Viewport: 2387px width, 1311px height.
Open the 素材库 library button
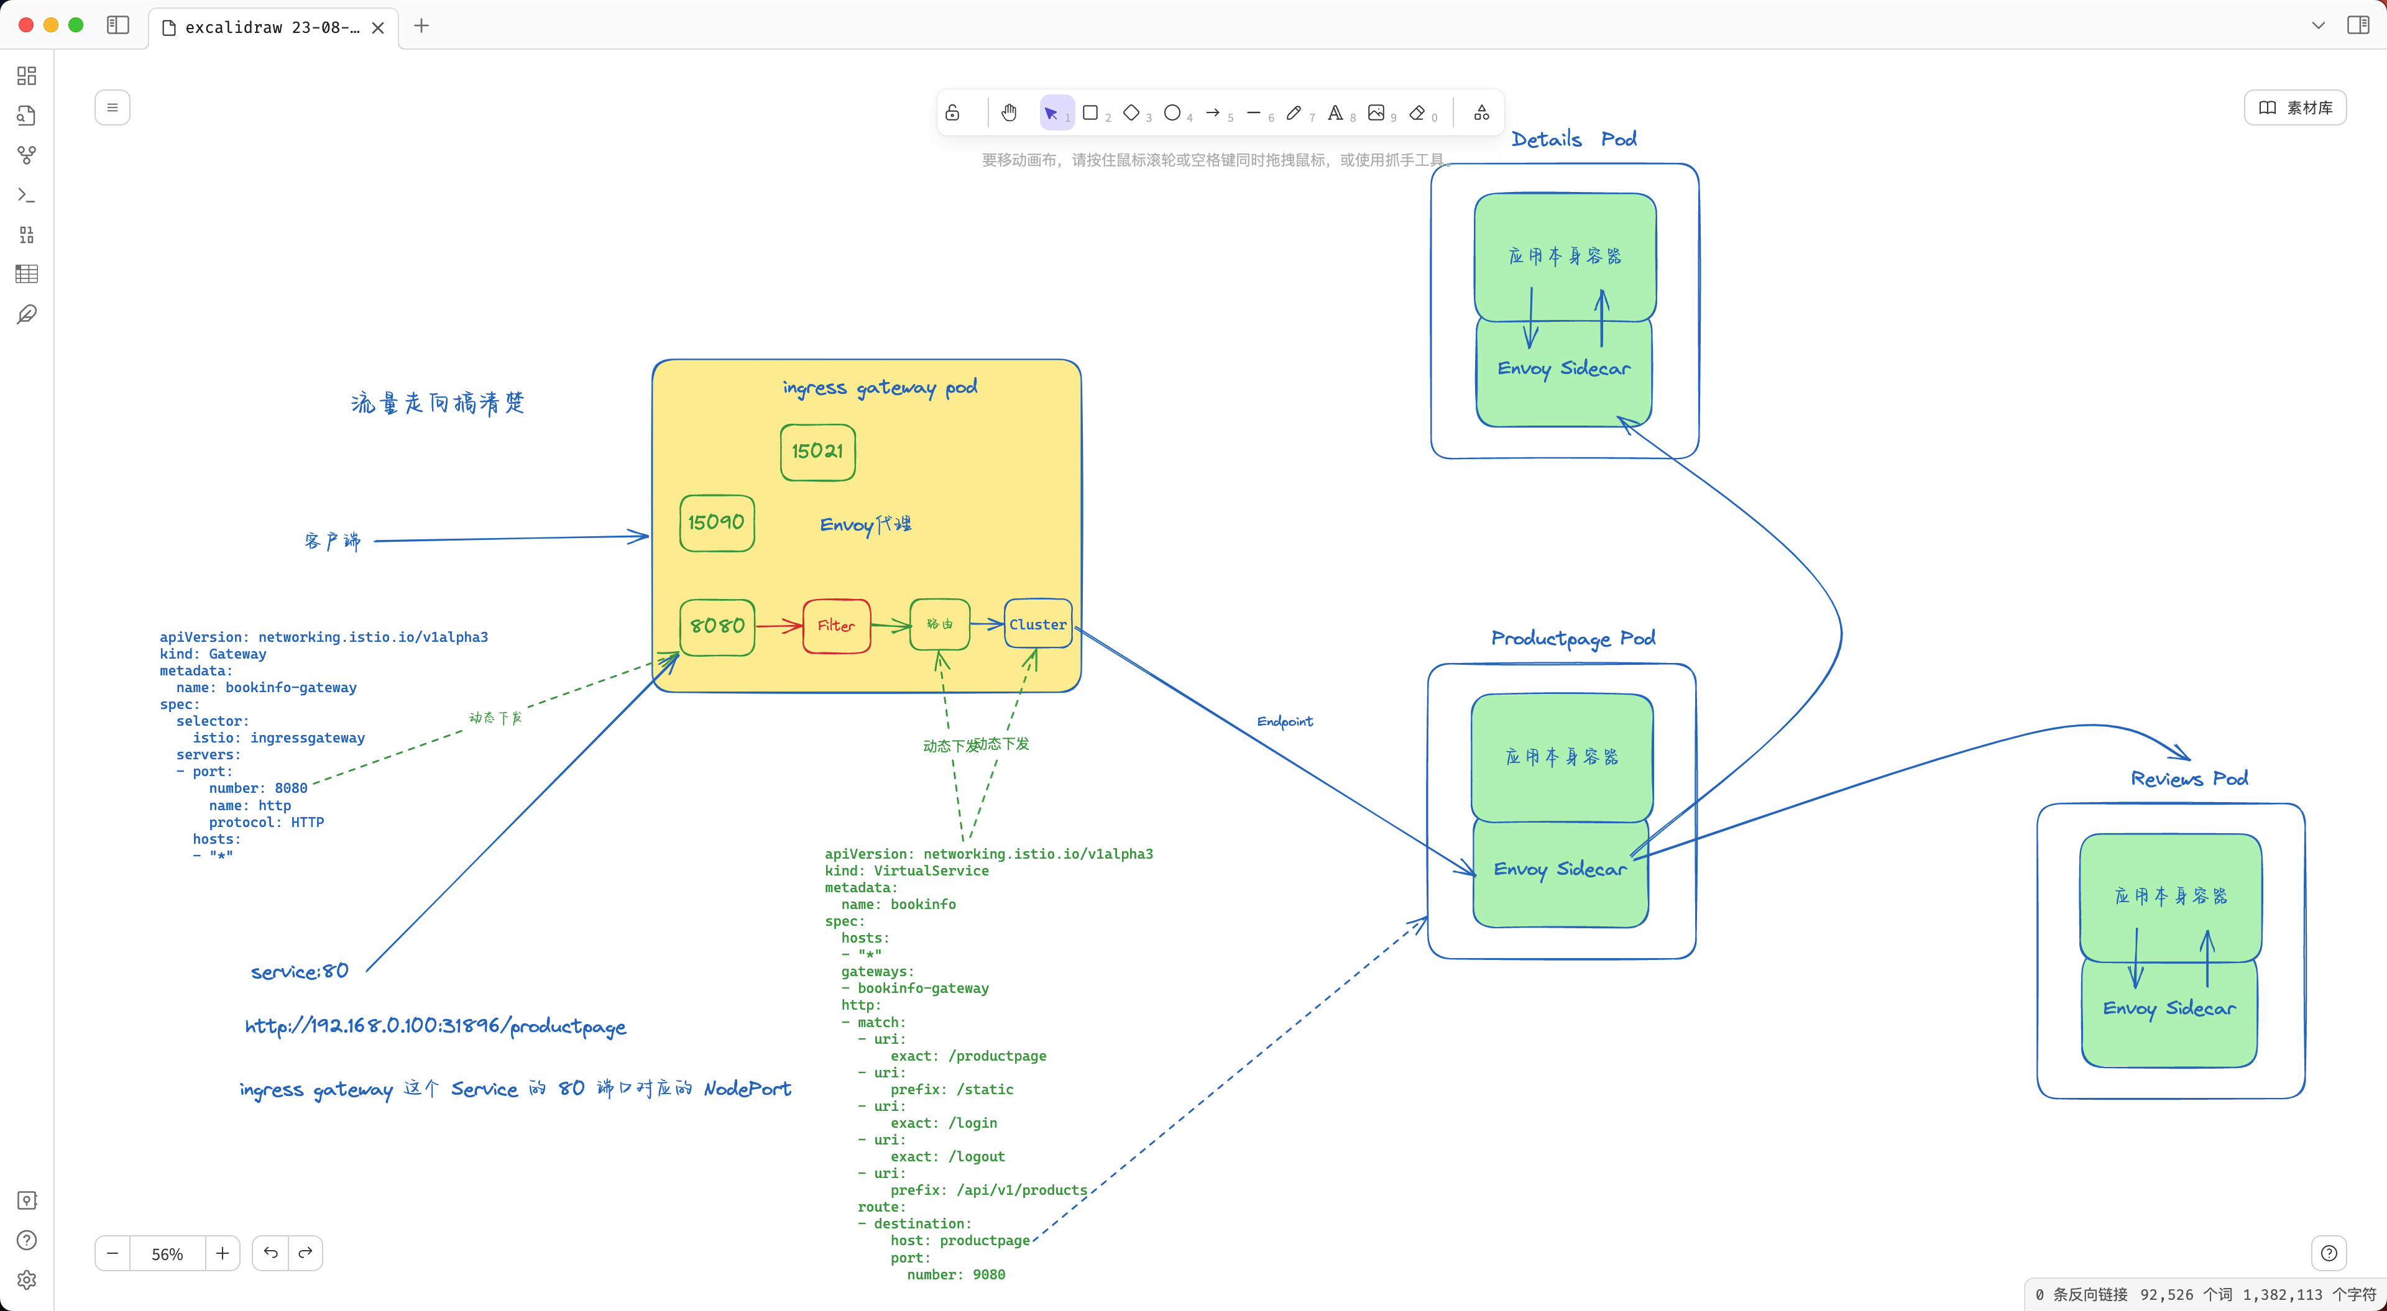[x=2295, y=107]
